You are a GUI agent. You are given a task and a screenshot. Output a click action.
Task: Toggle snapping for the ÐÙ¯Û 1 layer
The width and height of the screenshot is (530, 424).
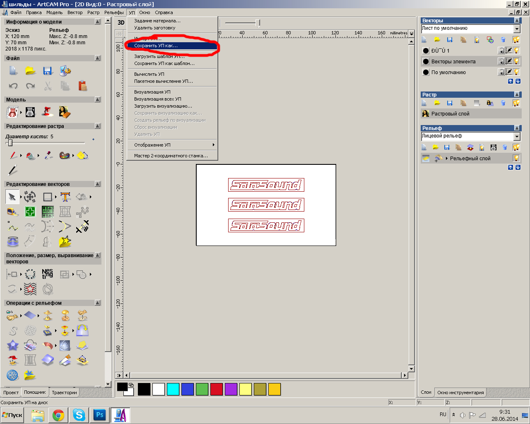pyautogui.click(x=509, y=51)
